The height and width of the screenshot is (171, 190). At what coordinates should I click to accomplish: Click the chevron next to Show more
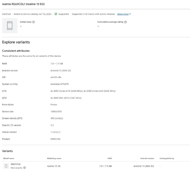[130, 14]
